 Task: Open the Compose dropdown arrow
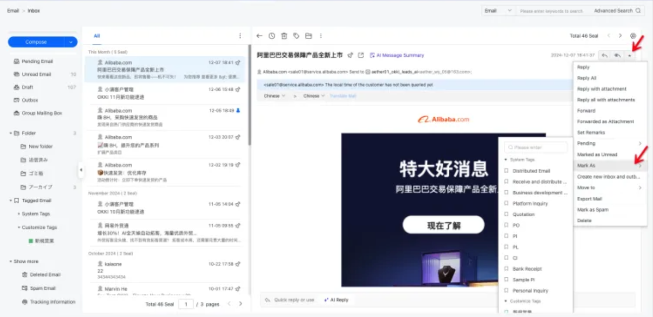(x=71, y=42)
